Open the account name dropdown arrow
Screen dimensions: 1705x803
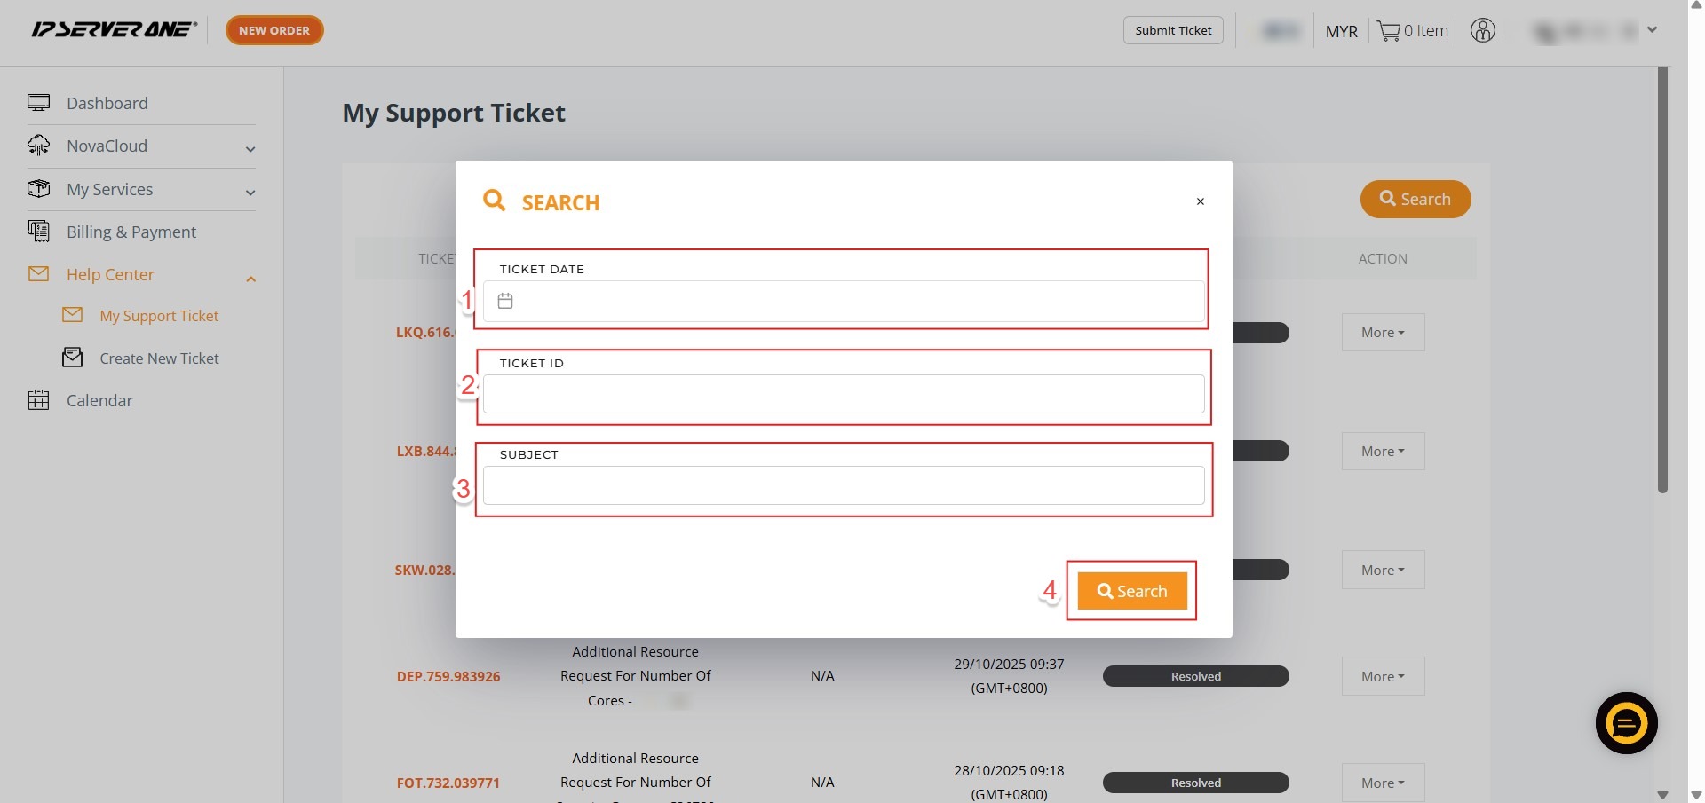(x=1652, y=30)
